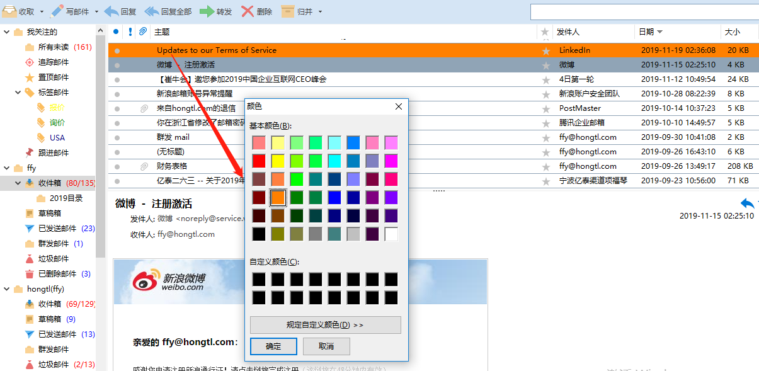Toggle star on the LinkedIn email
This screenshot has width=759, height=371.
pyautogui.click(x=545, y=50)
